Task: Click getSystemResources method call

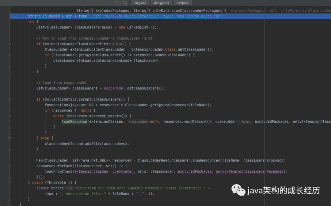Action: [169, 105]
